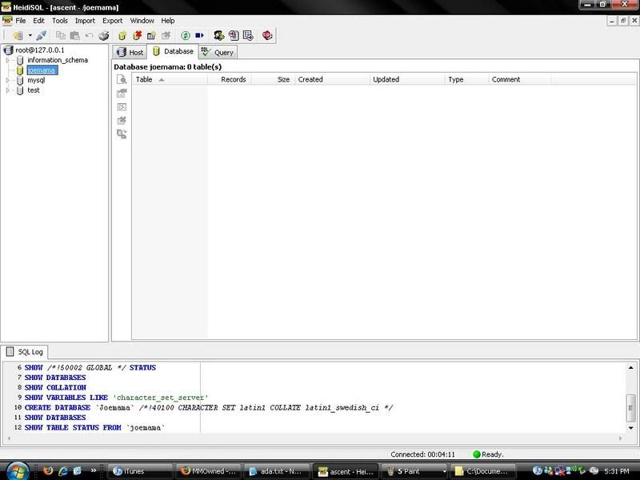Screen dimensions: 640x480
Task: Click the Copy table icon in the side strip
Action: click(122, 134)
